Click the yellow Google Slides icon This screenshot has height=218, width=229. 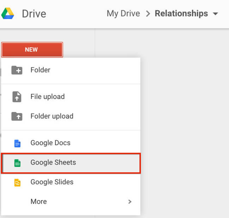(x=17, y=182)
